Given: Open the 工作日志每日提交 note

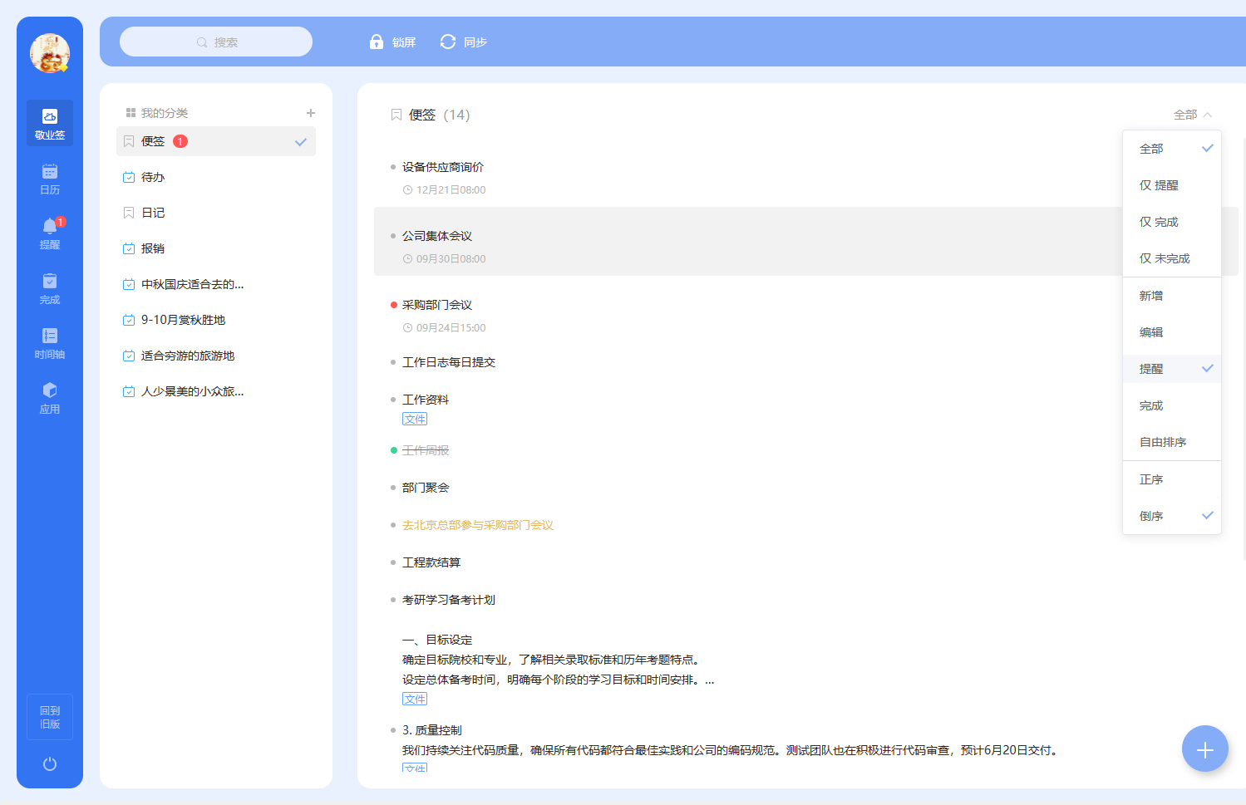Looking at the screenshot, I should coord(449,362).
